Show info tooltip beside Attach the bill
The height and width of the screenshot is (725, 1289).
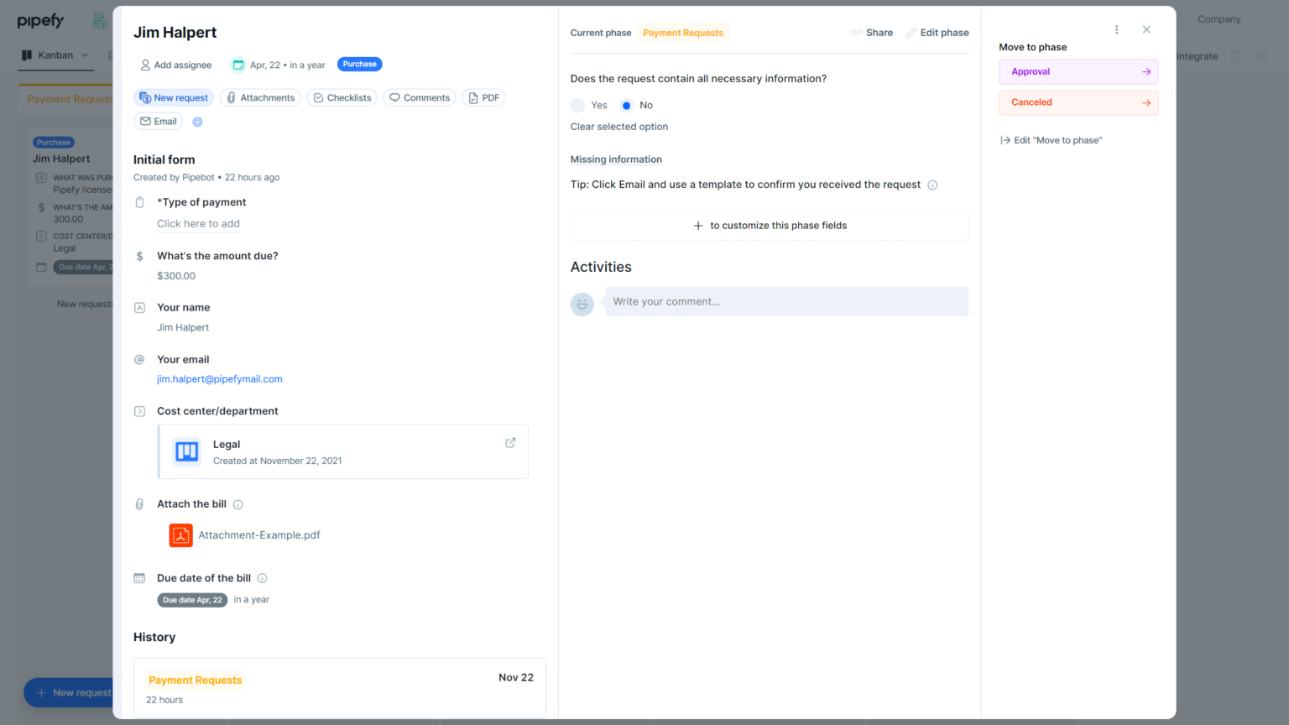tap(238, 504)
